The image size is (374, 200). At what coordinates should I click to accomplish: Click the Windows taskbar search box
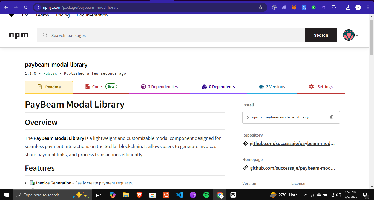tap(52, 195)
